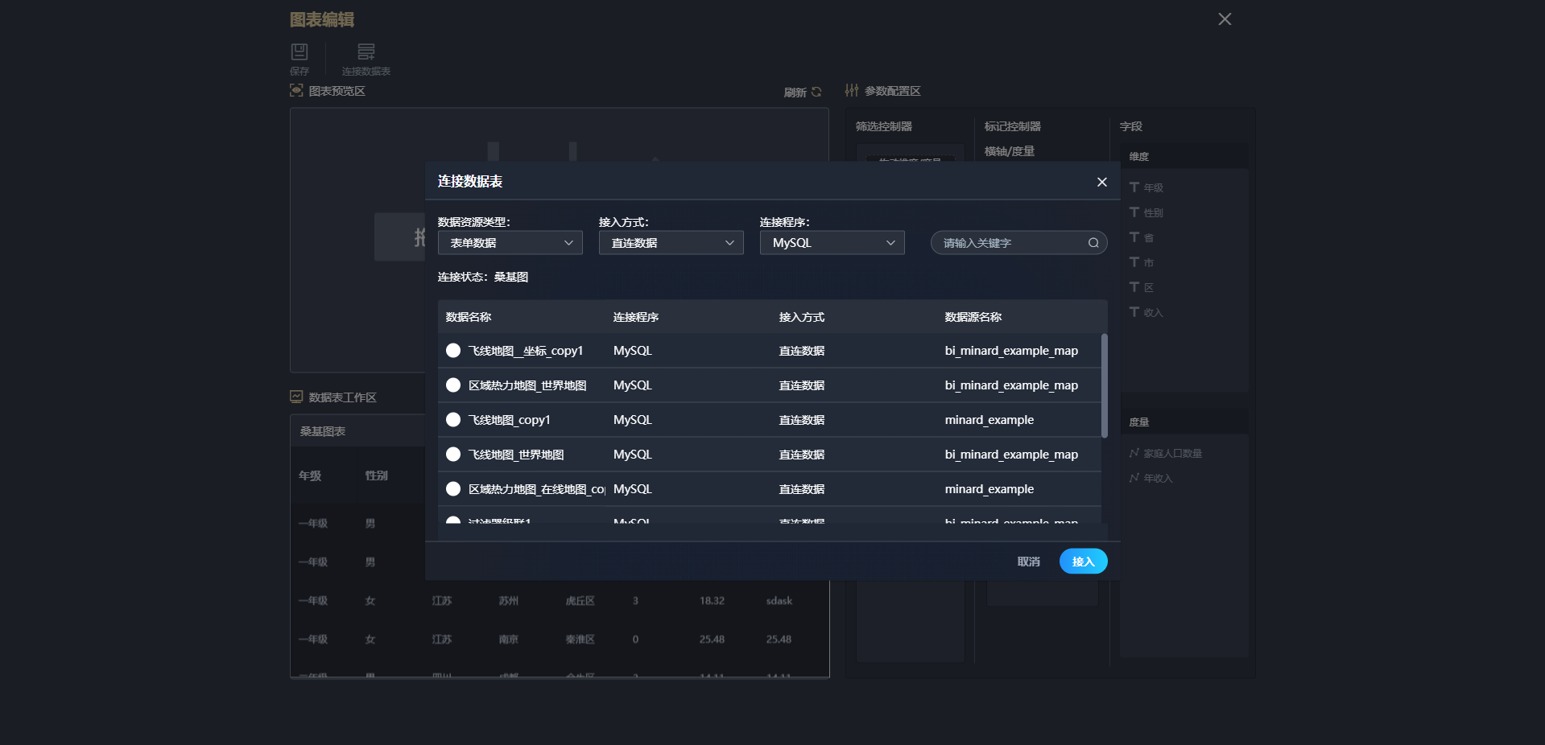Close the 连接数据表 dialog with X
Screen dimensions: 1545x745
pos(1102,182)
